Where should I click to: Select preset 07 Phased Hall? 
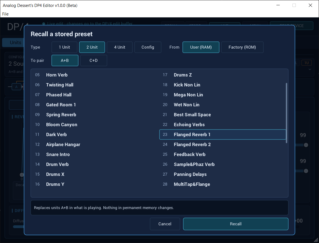click(95, 95)
